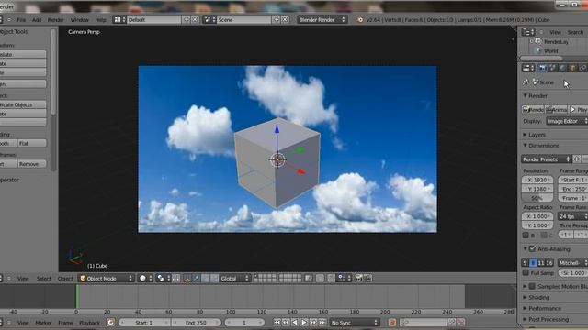Open the Help menu

(x=100, y=20)
